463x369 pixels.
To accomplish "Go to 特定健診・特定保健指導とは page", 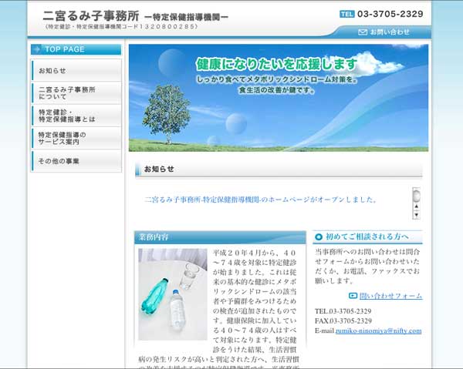I will [76, 116].
